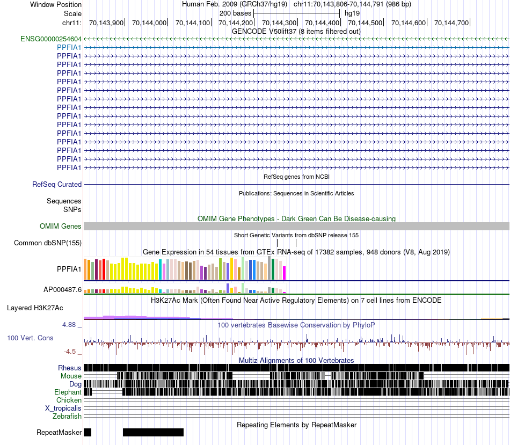The height and width of the screenshot is (445, 510).
Task: Open the PPFIA1 GTEx expression bar chart
Action: point(185,268)
